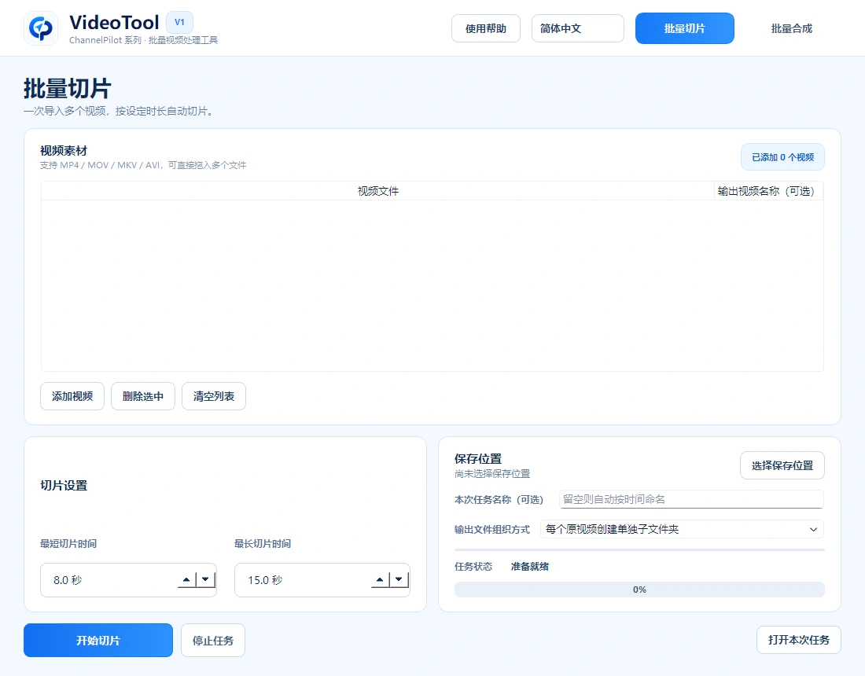Viewport: 865px width, 676px height.
Task: Click the VideoTool logo icon
Action: coord(41,28)
